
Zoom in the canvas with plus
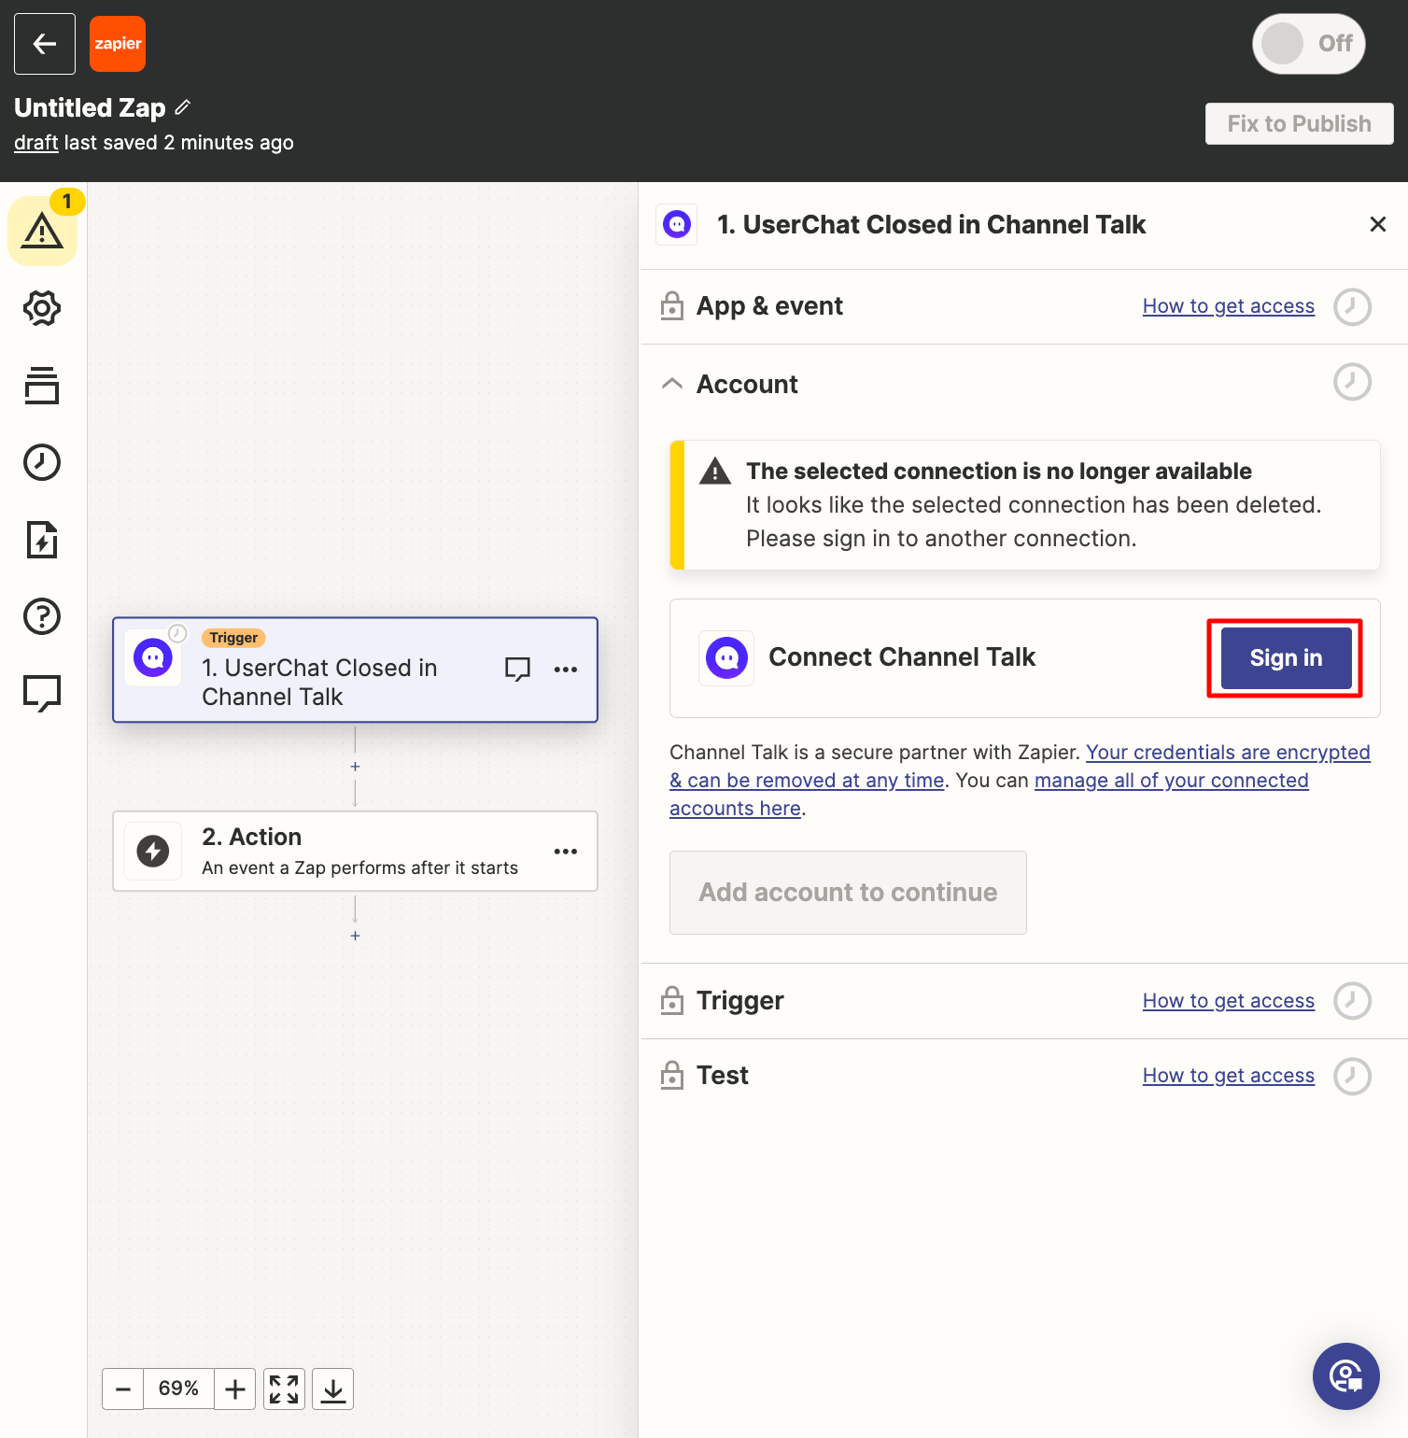[x=235, y=1389]
